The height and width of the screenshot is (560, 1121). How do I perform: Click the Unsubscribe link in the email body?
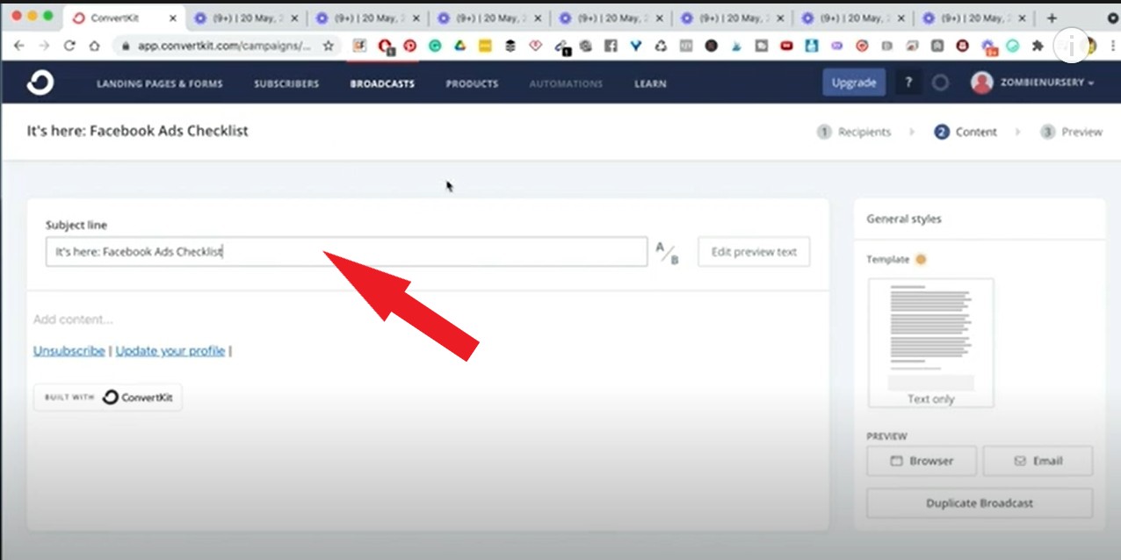pos(69,350)
